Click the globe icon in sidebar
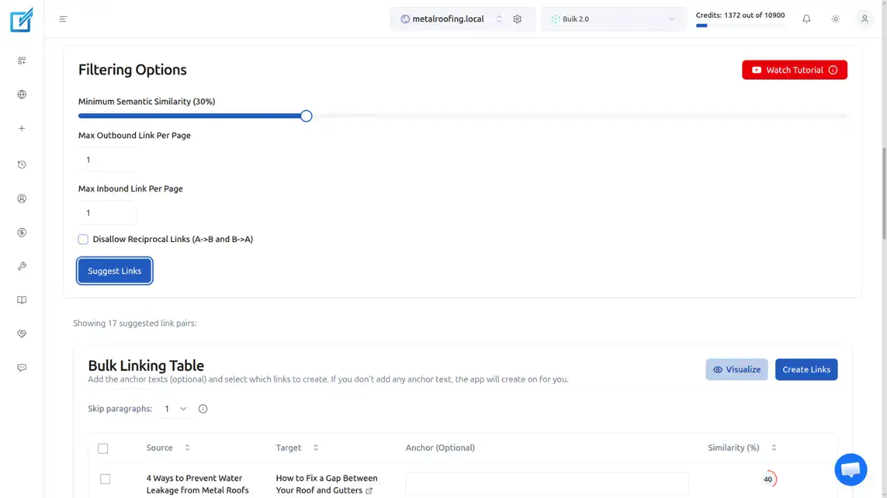This screenshot has height=498, width=887. pos(21,95)
